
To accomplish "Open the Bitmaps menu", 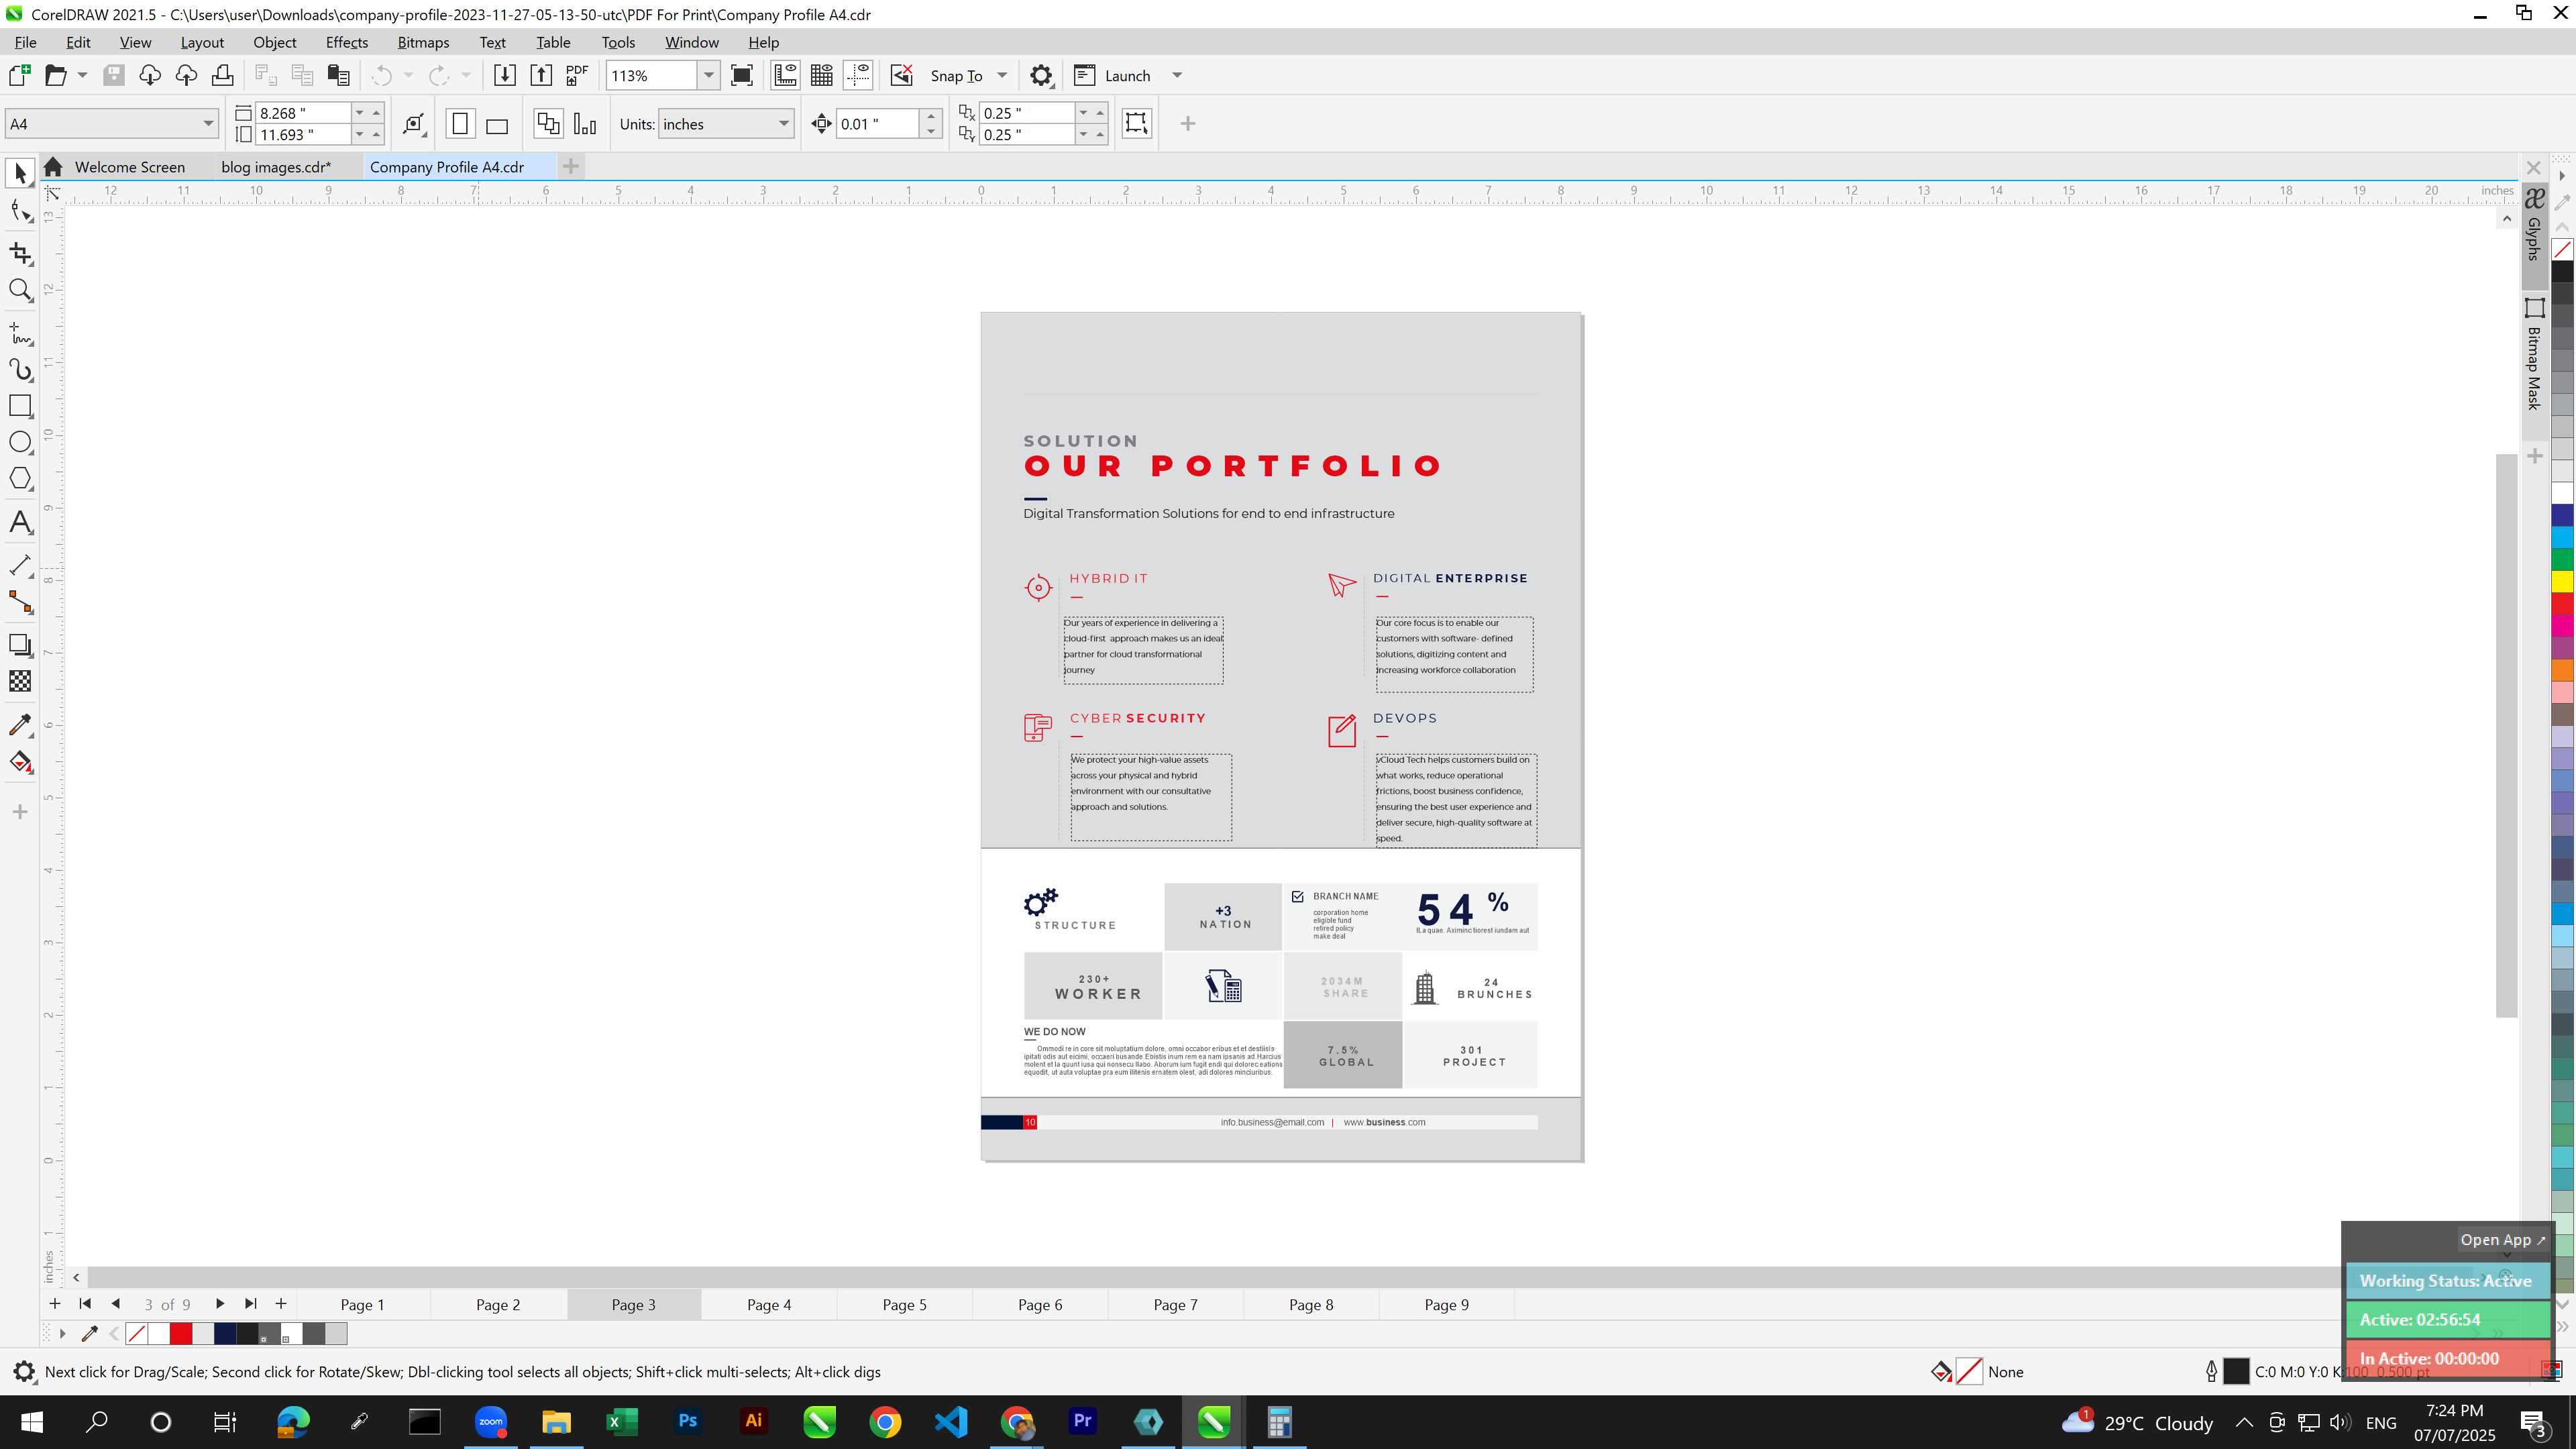I will [423, 42].
